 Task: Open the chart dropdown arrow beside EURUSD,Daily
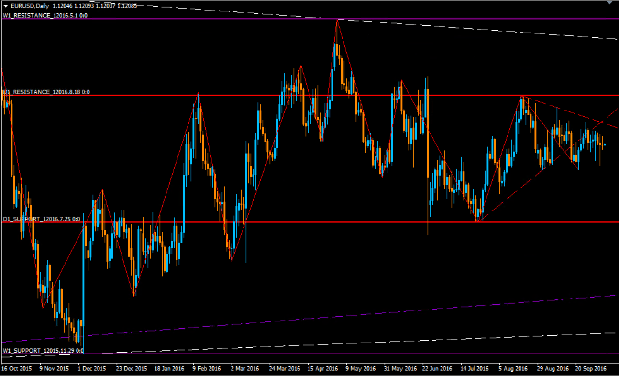point(6,6)
